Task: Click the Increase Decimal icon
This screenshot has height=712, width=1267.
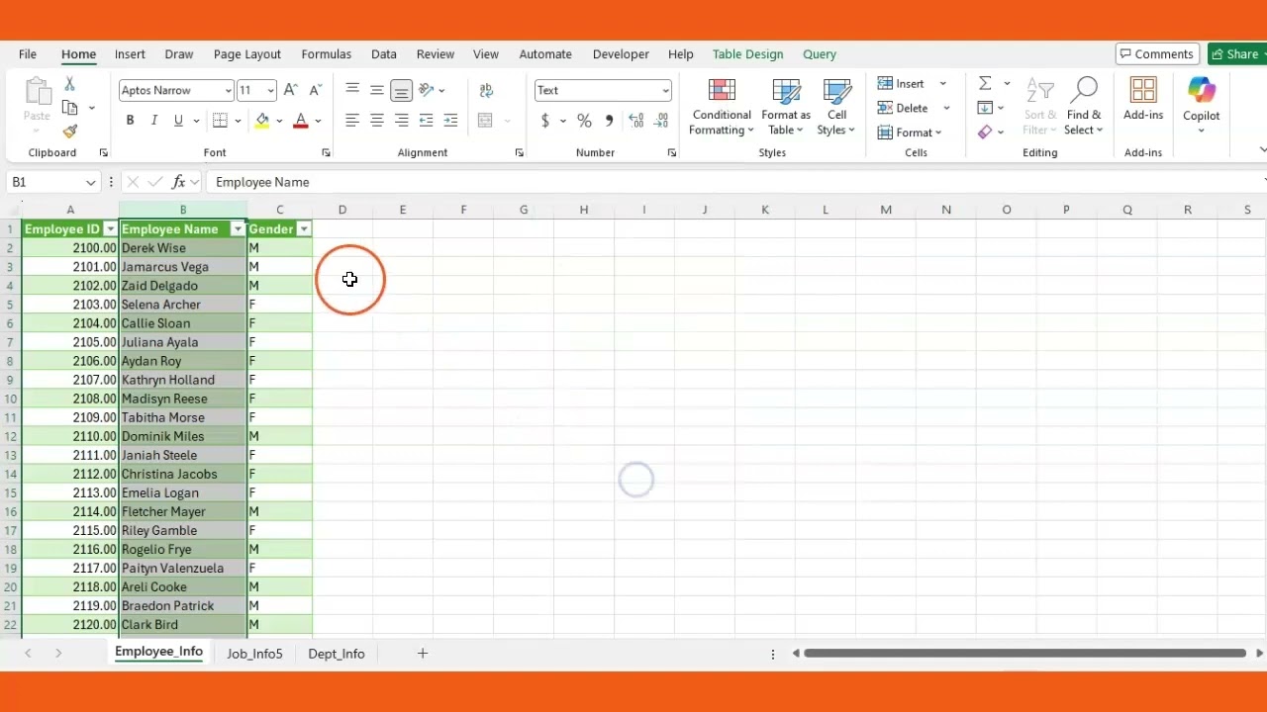Action: pos(635,121)
